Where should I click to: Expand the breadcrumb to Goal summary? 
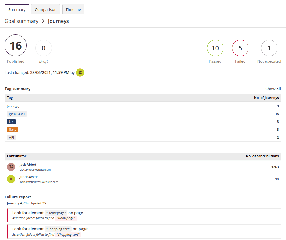pos(21,21)
